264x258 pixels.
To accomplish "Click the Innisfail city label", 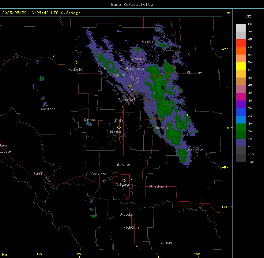I will pyautogui.click(x=127, y=100).
